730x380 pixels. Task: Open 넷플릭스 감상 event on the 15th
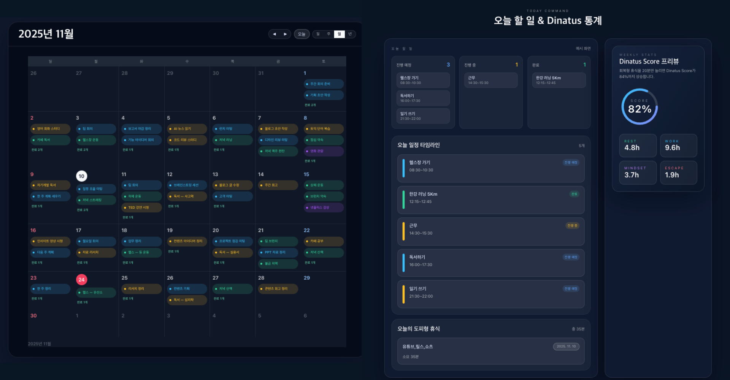(x=324, y=207)
